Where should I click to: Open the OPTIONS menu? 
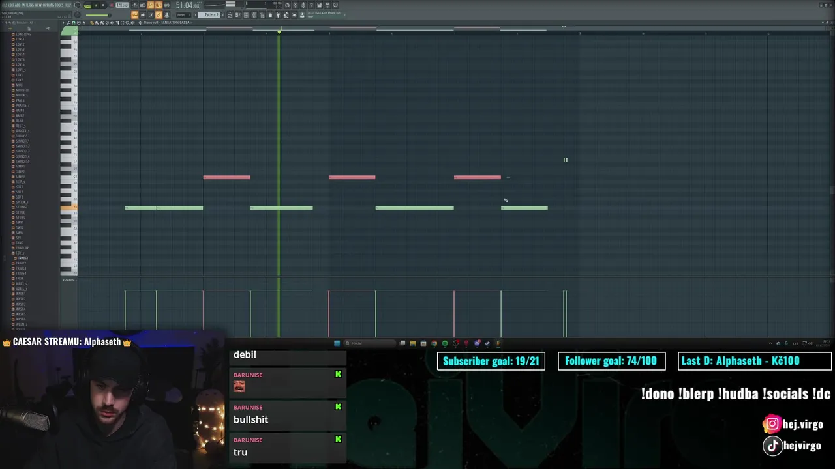pyautogui.click(x=48, y=5)
